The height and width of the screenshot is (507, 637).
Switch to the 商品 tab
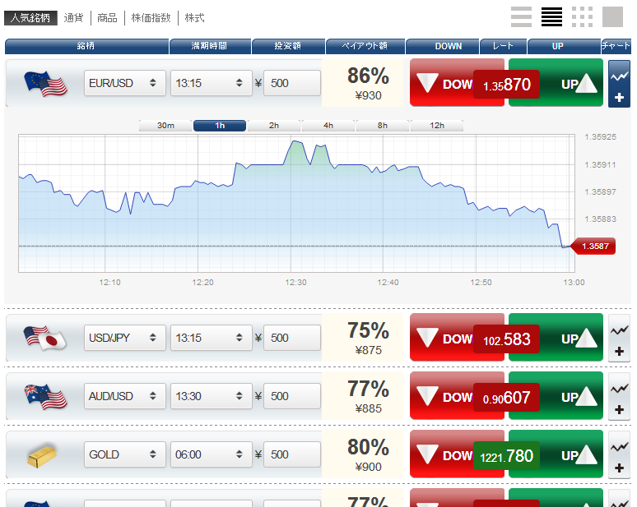(107, 18)
